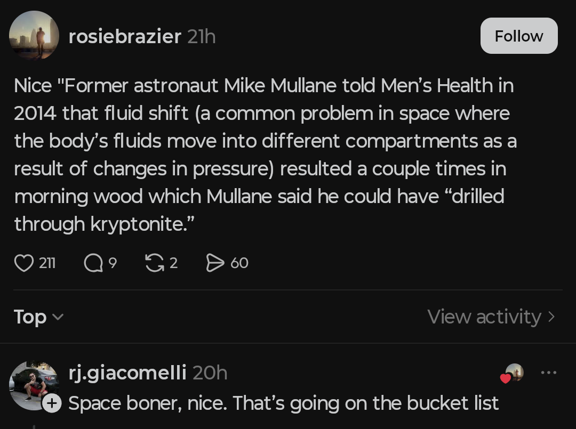Open the Mike Mullane quote post text
Viewport: 576px width, 429px height.
[x=264, y=155]
